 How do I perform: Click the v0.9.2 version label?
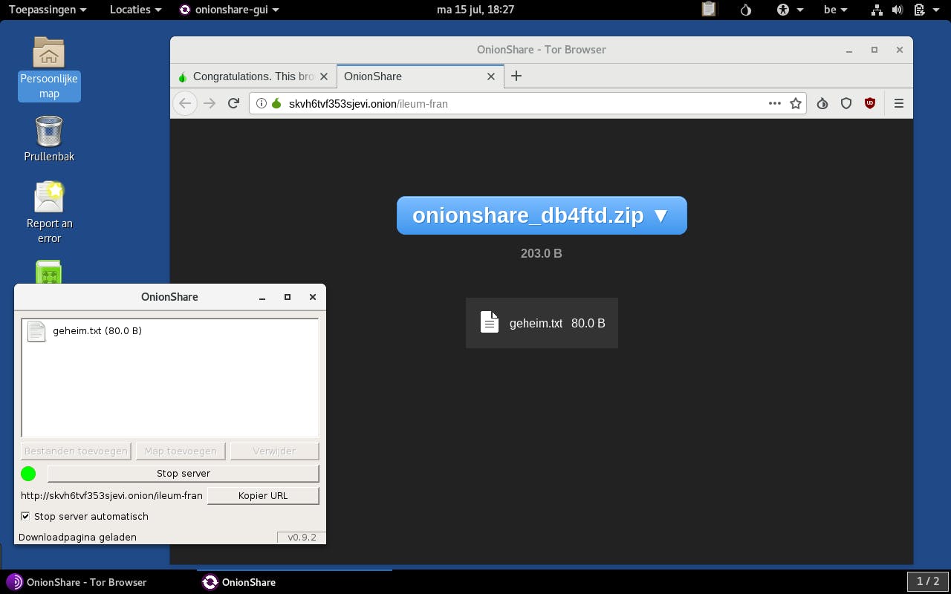[302, 537]
